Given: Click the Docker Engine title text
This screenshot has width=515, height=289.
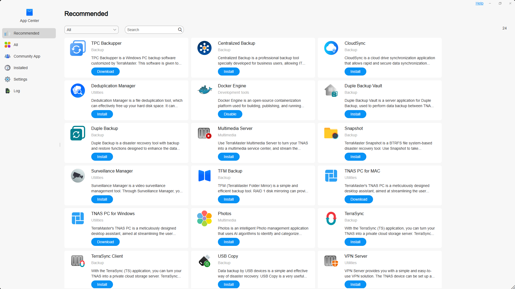Looking at the screenshot, I should click(x=232, y=86).
